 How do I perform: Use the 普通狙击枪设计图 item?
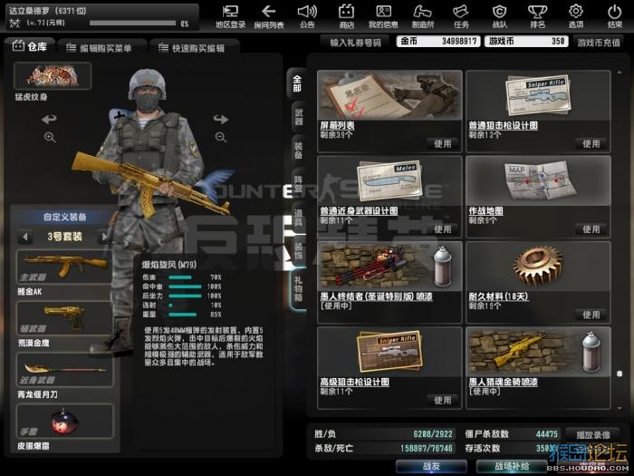[591, 143]
